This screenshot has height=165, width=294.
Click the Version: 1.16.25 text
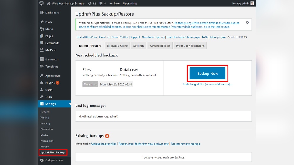[237, 37]
